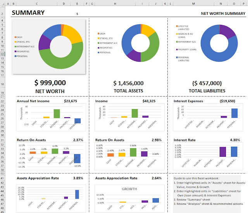
Task: Click the $43,325 income value
Action: (149, 101)
